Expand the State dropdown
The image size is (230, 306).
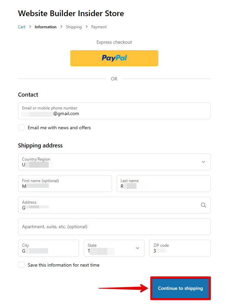[x=114, y=248]
